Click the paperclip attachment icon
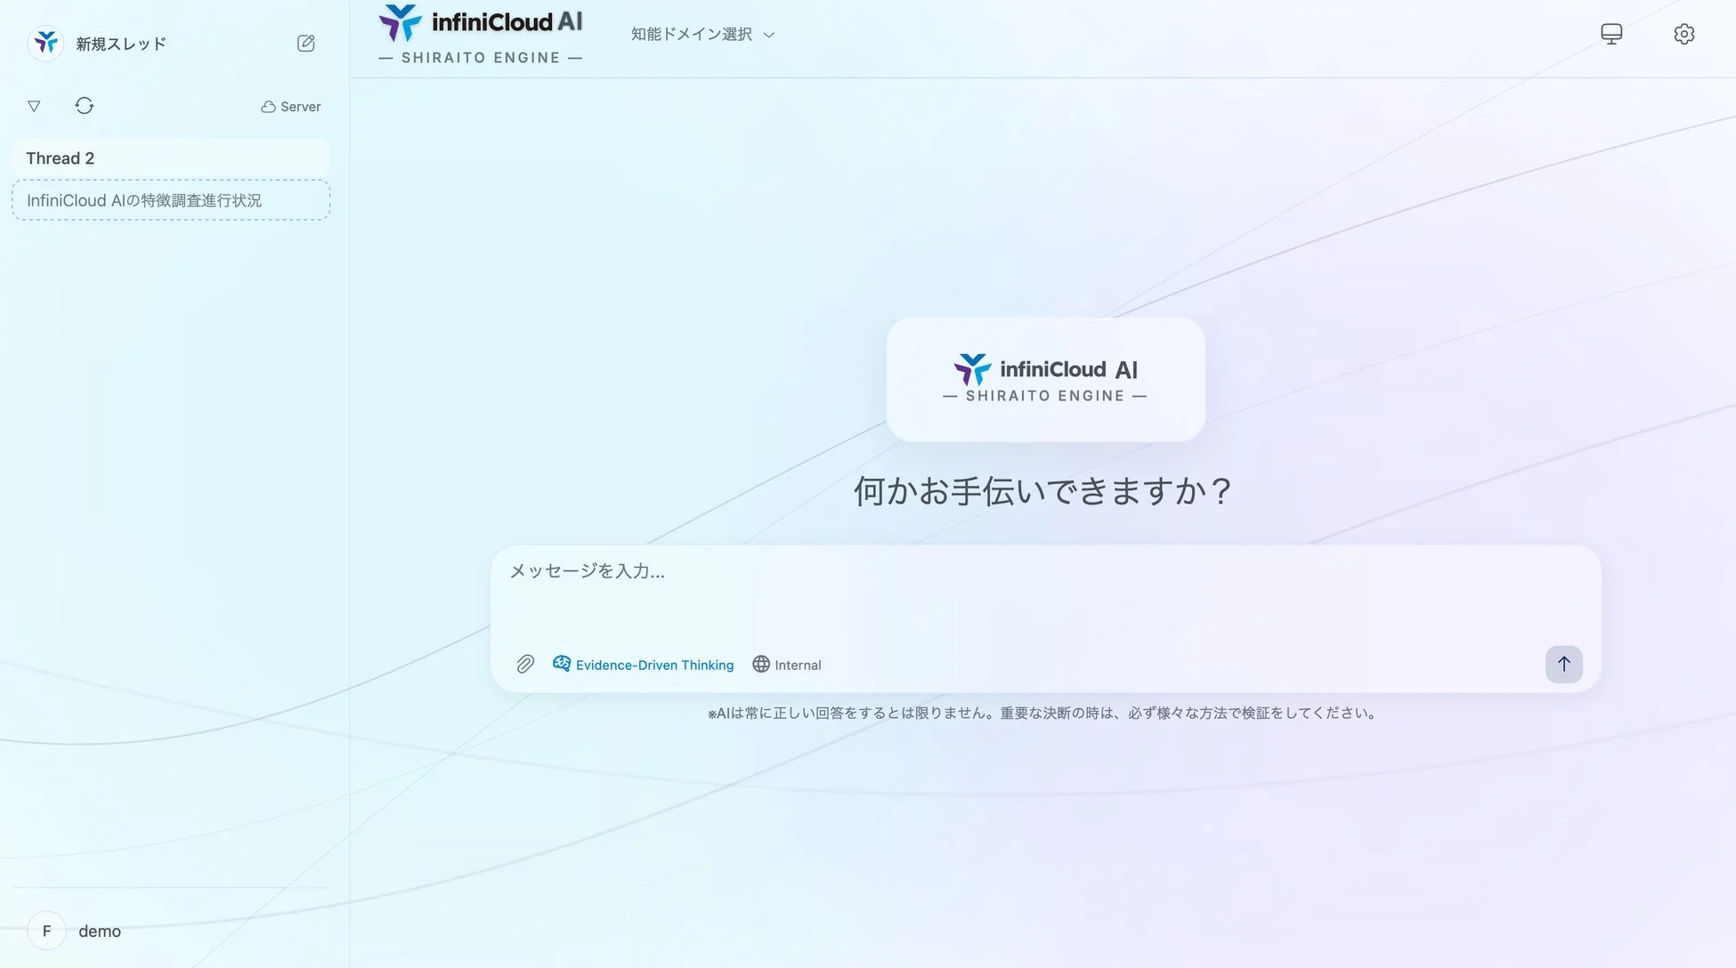The width and height of the screenshot is (1736, 968). 525,665
